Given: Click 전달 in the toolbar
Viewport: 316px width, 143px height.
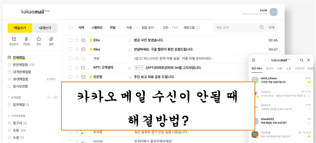Looking at the screenshot, I should pos(113,28).
